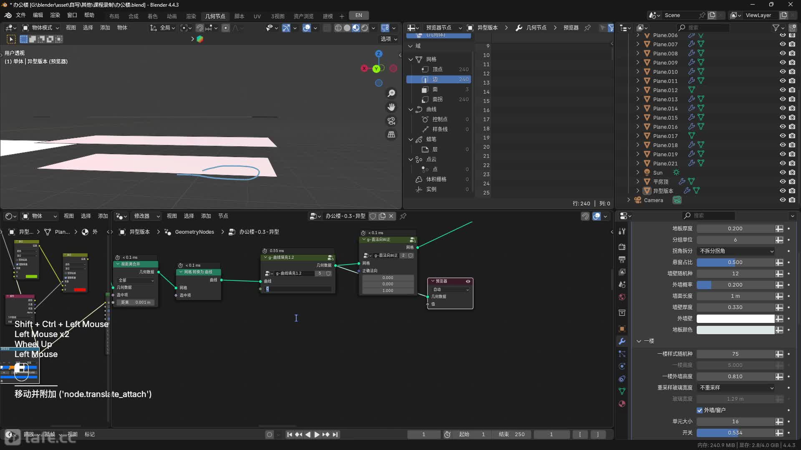Screen dimensions: 801x450
Task: Hide Sun in viewport via eye
Action: coord(783,172)
